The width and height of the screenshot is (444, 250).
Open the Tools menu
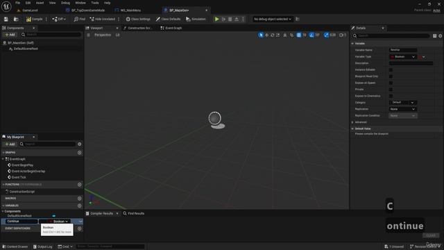[95, 3]
